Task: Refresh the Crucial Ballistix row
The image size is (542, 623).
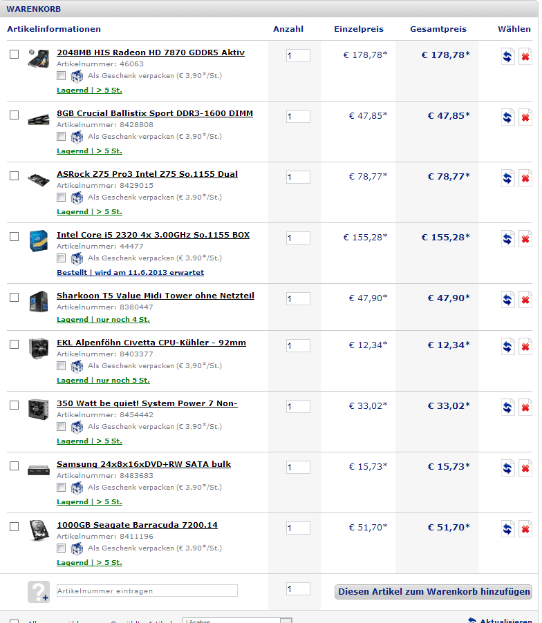Action: [507, 117]
